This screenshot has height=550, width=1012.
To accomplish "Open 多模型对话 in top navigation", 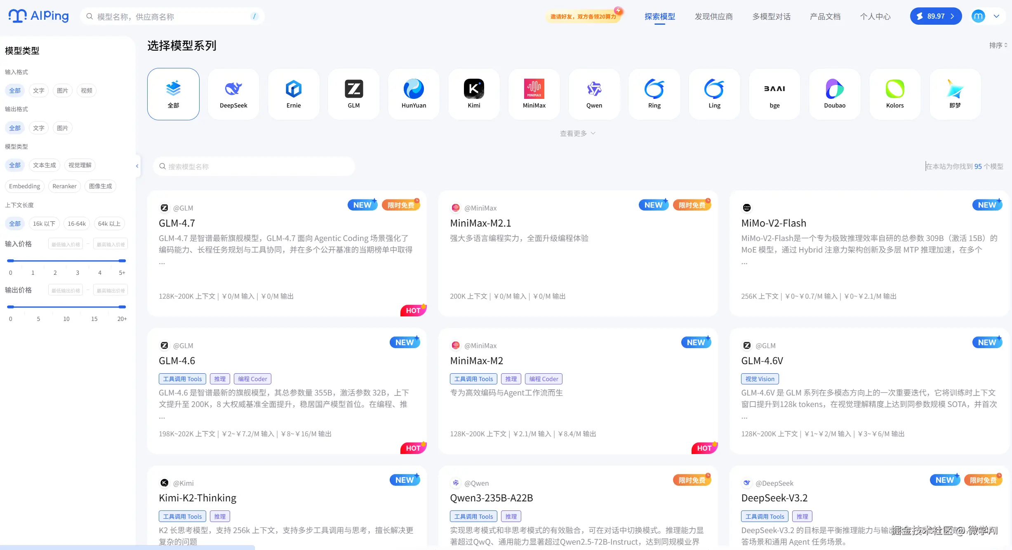I will [771, 16].
